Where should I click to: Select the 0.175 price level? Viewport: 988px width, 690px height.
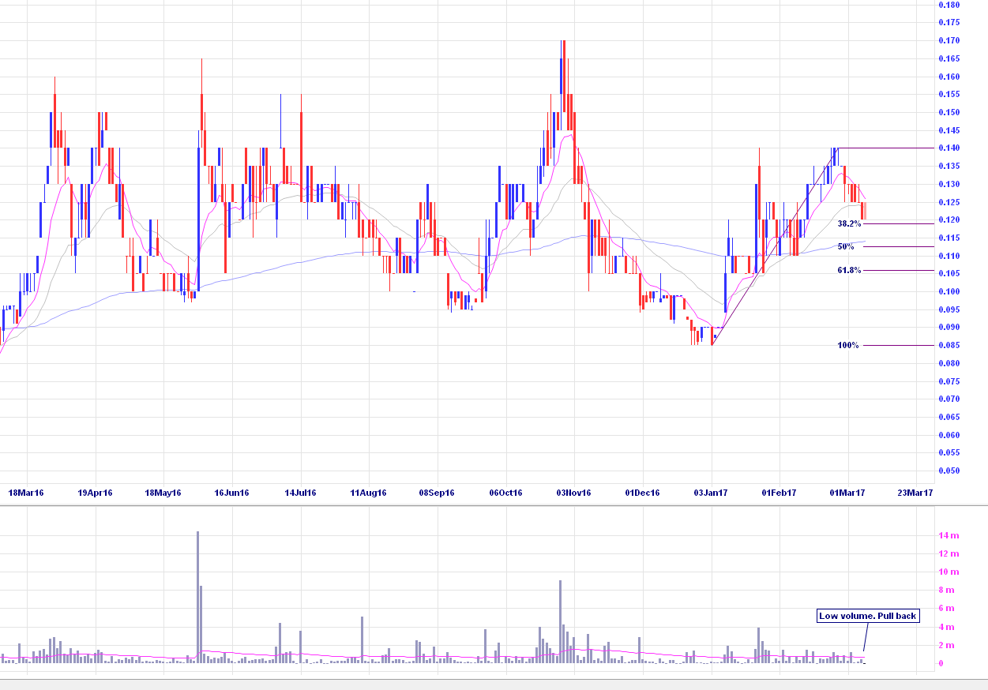pos(949,23)
